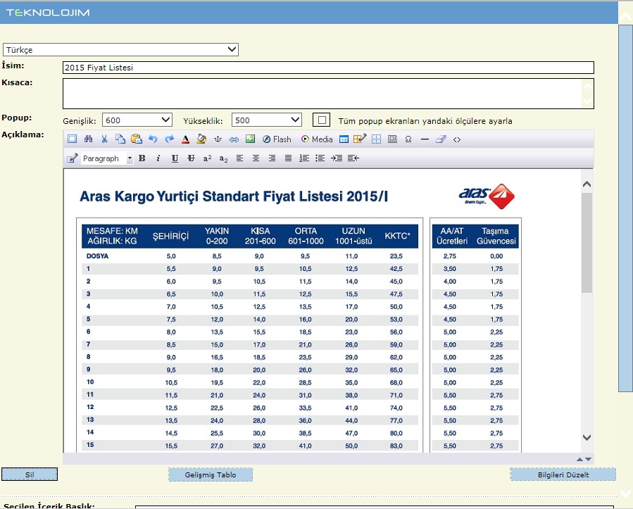Image resolution: width=633 pixels, height=509 pixels.
Task: Click the Taşıma Güvencesi column header
Action: coord(496,236)
